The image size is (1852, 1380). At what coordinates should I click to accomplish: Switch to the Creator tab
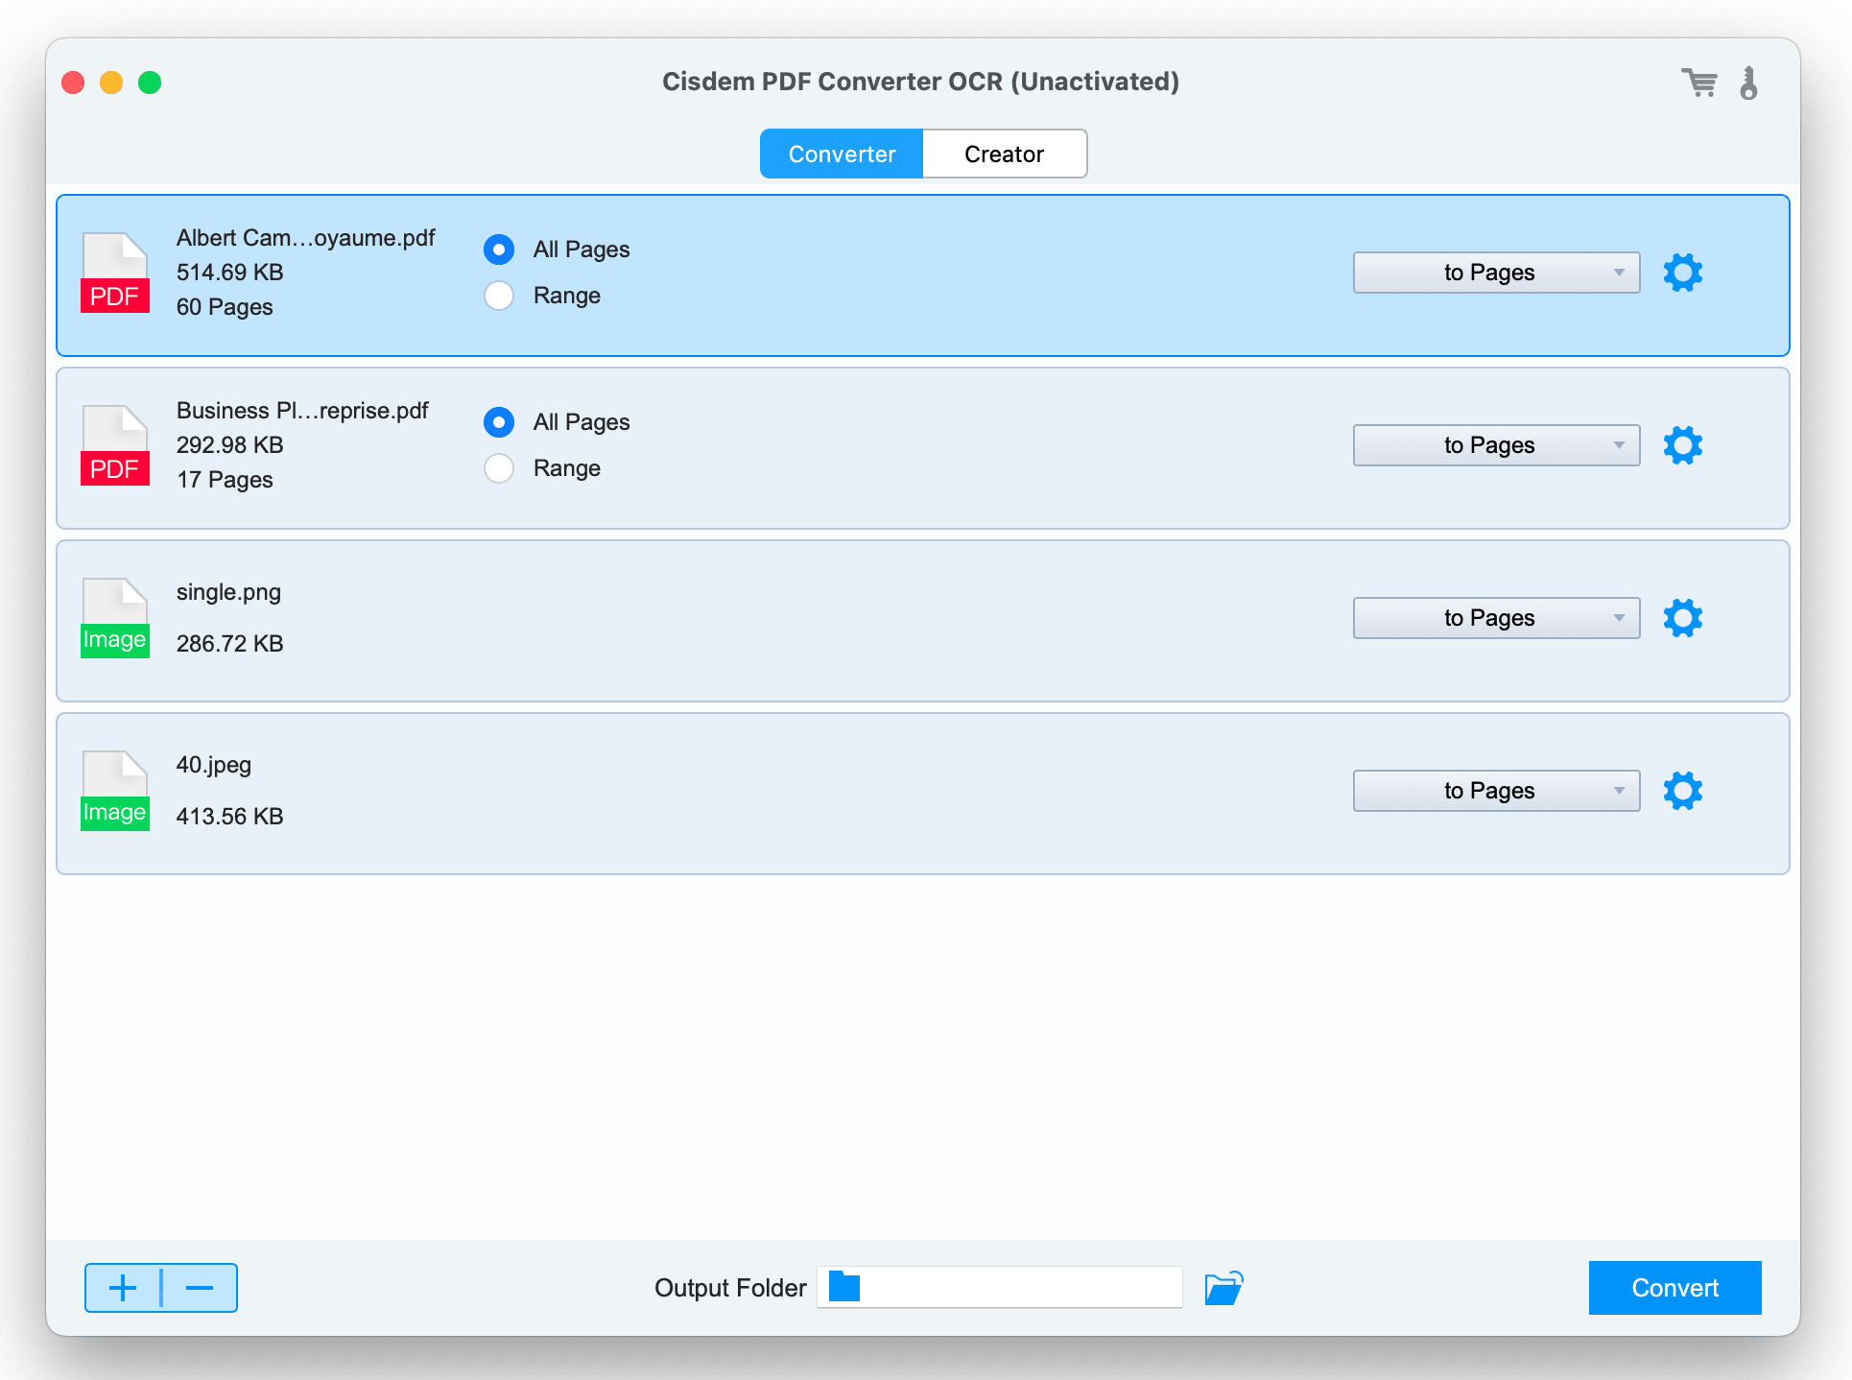point(1005,154)
